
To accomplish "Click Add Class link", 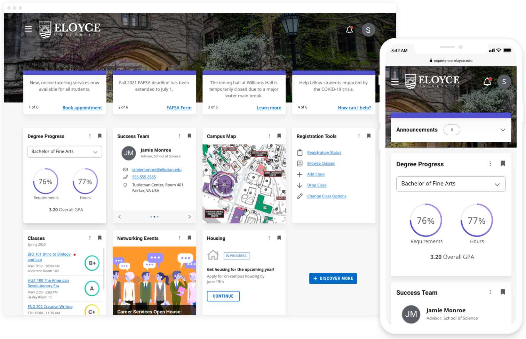I will point(316,174).
